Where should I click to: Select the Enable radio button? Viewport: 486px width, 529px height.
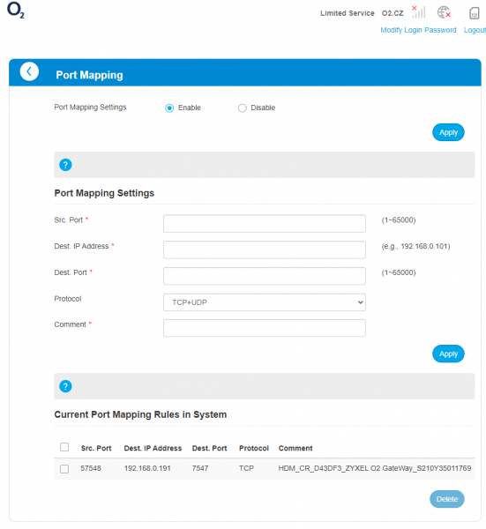(x=169, y=108)
